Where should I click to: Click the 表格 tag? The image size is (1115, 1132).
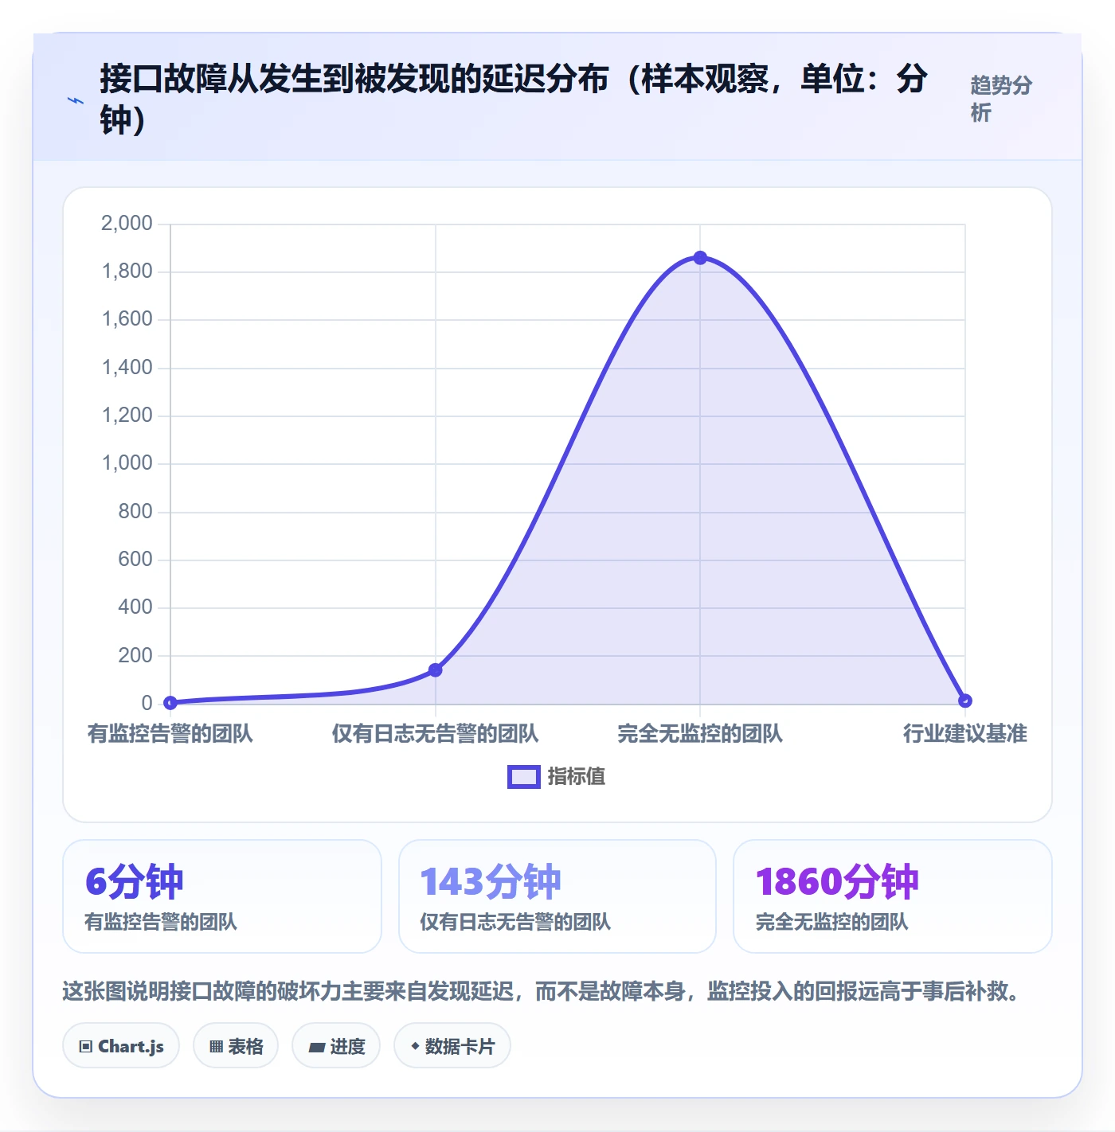coord(236,1046)
